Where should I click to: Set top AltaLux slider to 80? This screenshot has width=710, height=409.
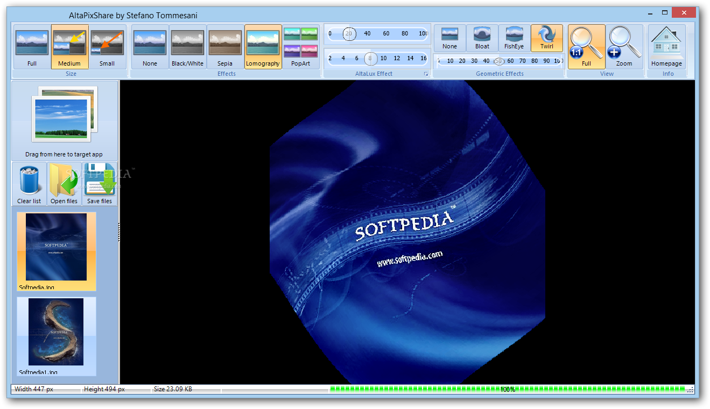point(405,33)
